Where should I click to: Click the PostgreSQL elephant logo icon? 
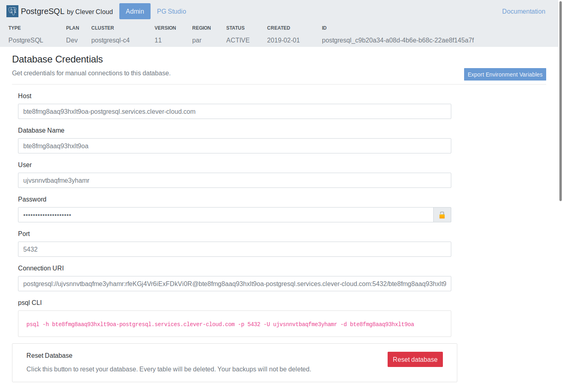click(x=12, y=11)
